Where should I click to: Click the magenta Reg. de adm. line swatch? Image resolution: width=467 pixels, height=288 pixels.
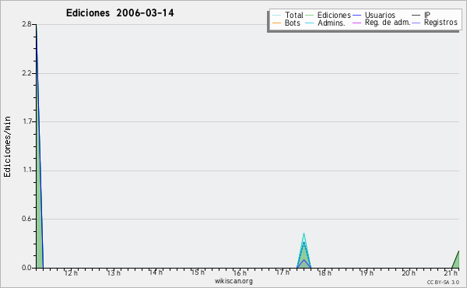click(356, 23)
